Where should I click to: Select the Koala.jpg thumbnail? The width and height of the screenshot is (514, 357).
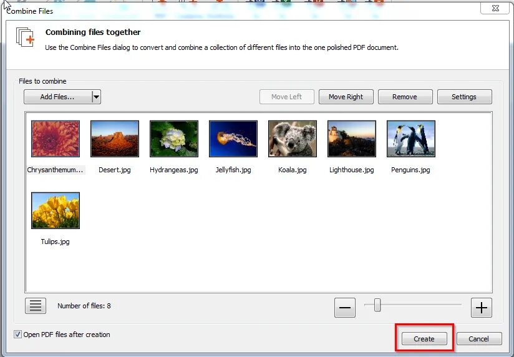(x=293, y=139)
